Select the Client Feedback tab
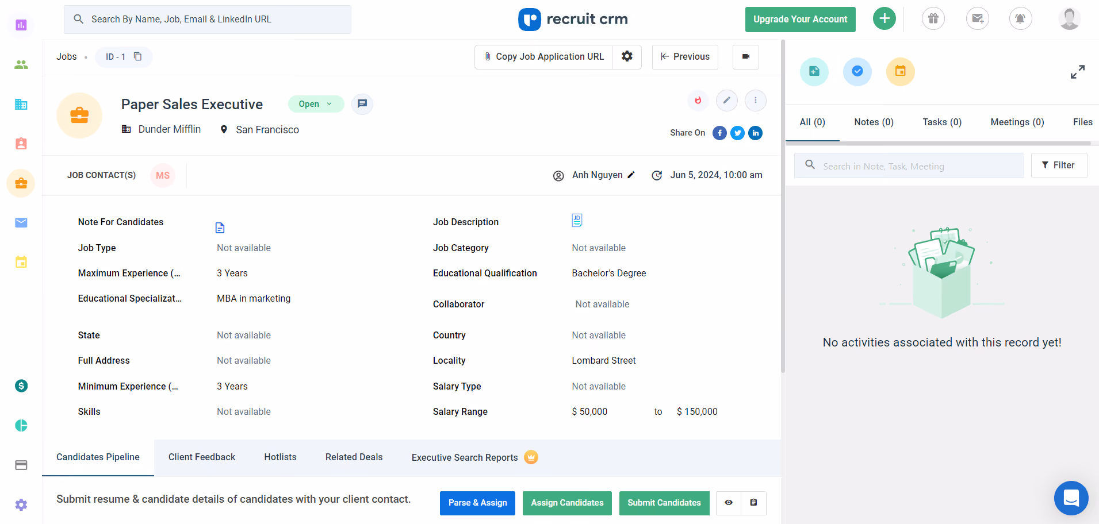The image size is (1099, 524). pos(202,457)
